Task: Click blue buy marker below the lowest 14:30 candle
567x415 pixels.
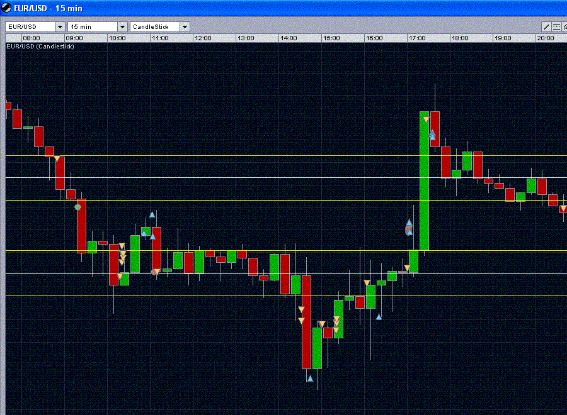Action: 310,379
